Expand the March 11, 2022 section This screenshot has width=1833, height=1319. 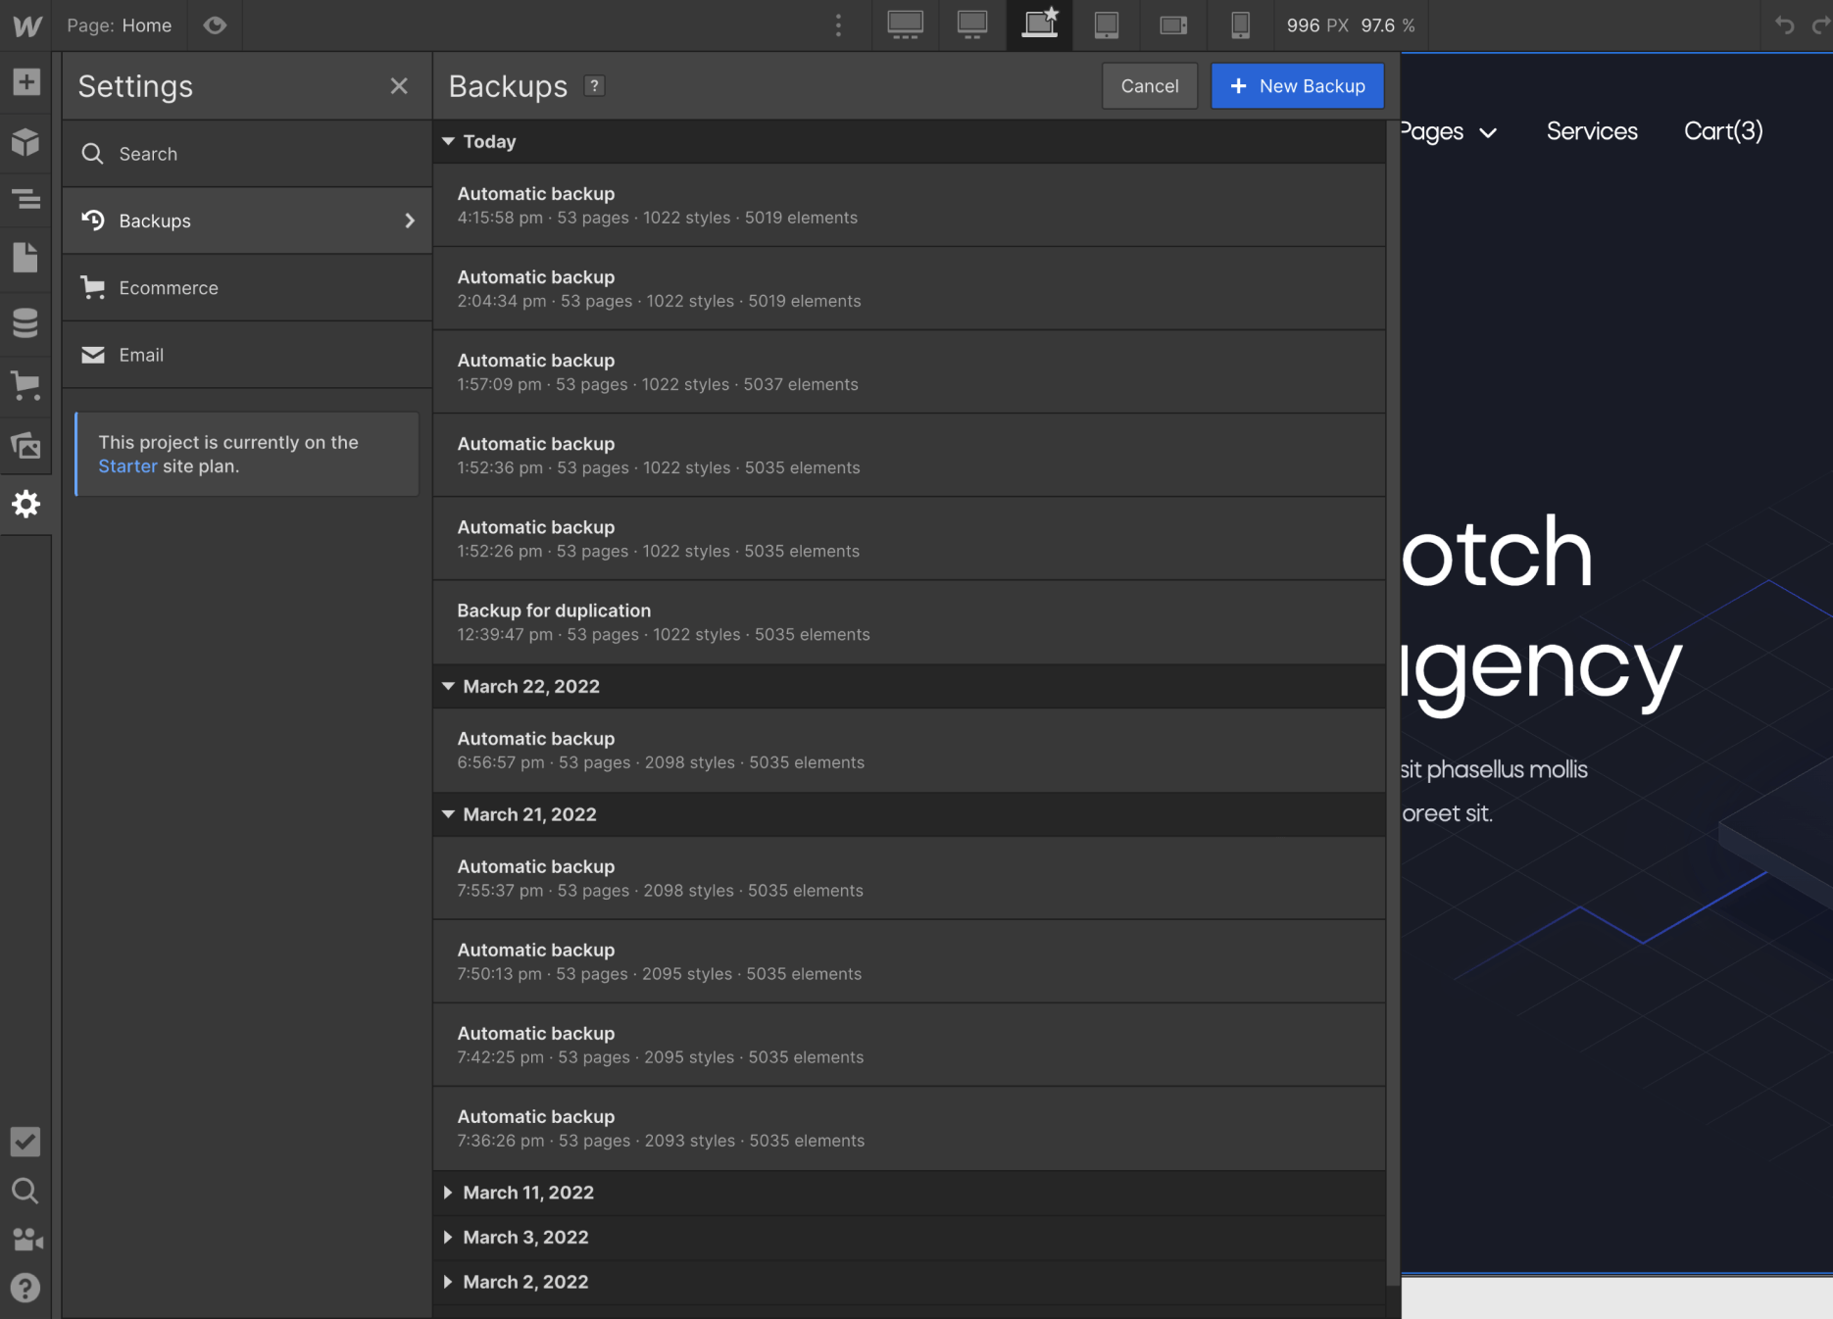(528, 1193)
